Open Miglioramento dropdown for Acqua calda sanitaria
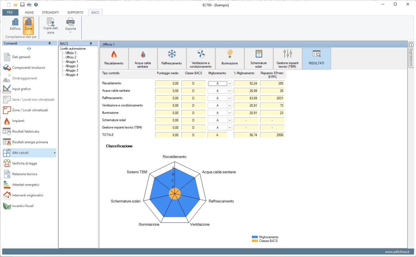This screenshot has width=416, height=257. point(230,91)
